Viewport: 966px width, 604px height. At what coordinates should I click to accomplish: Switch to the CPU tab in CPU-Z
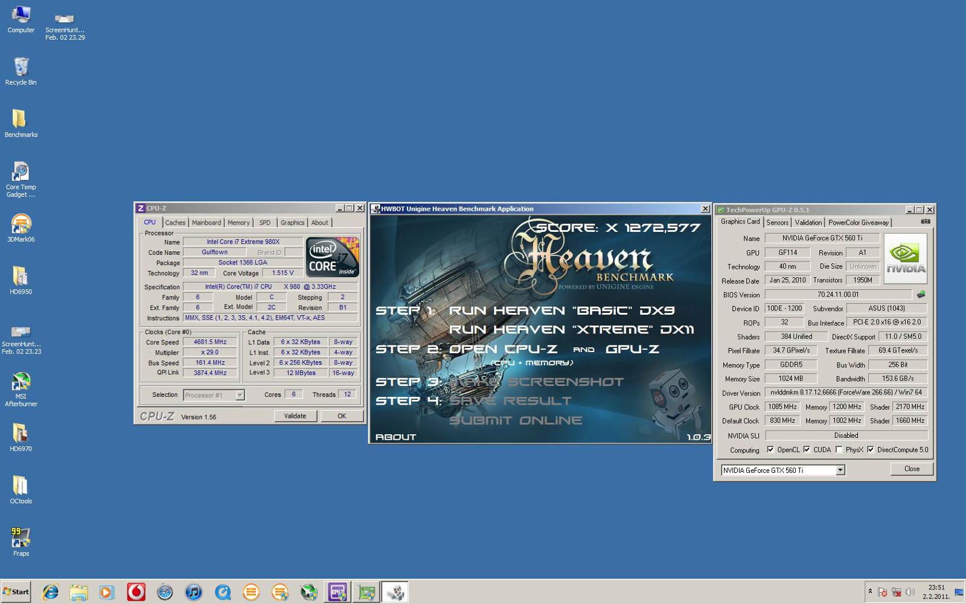tap(150, 222)
